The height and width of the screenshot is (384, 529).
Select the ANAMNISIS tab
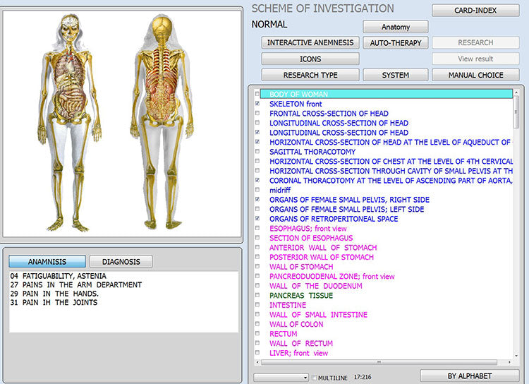coord(48,261)
